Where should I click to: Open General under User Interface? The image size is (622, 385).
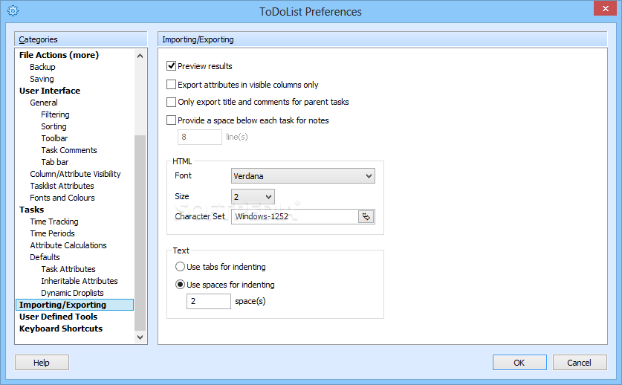[x=44, y=103]
